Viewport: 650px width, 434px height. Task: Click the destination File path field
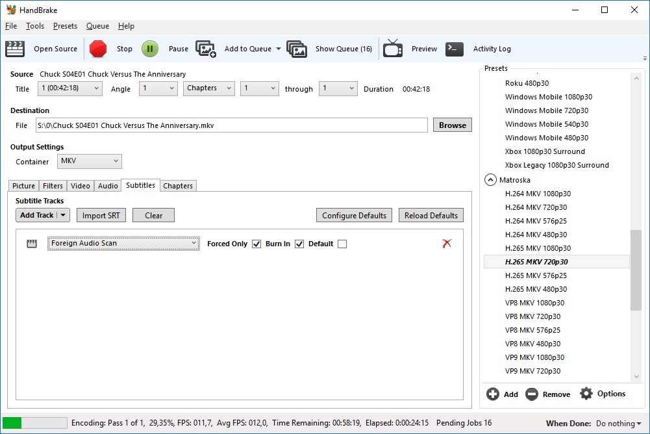click(231, 125)
